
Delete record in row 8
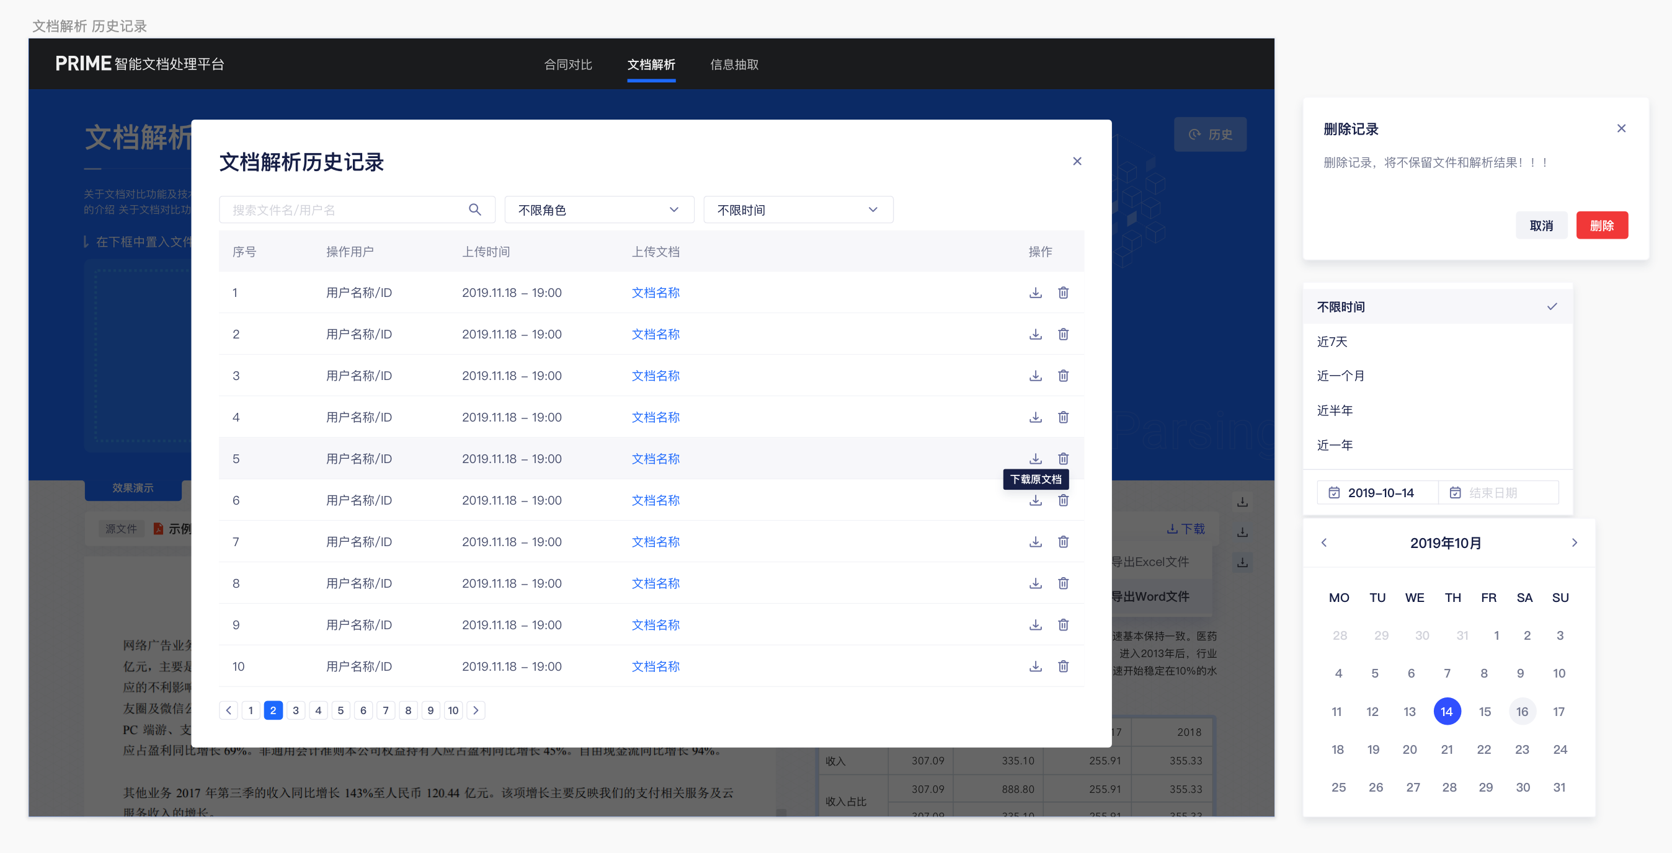pos(1063,583)
